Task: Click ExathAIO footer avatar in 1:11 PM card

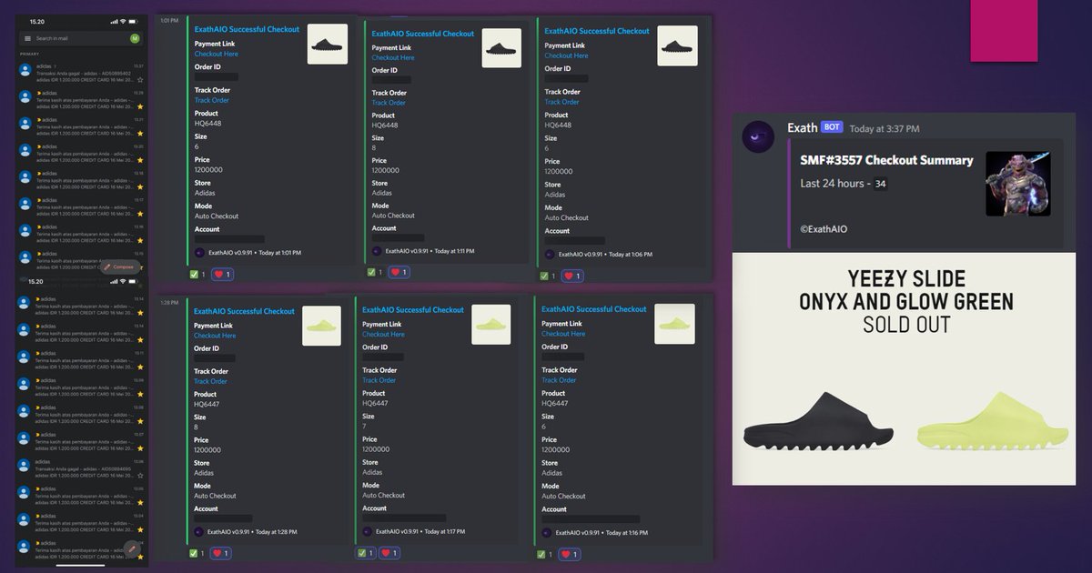Action: pos(378,251)
